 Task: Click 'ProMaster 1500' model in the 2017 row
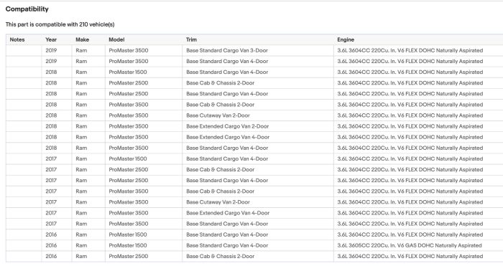pos(128,159)
